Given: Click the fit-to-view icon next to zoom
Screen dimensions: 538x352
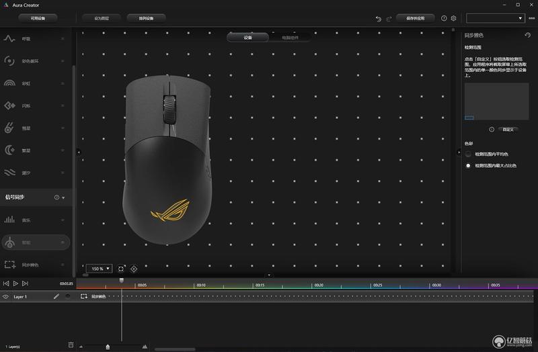Looking at the screenshot, I should click(121, 269).
